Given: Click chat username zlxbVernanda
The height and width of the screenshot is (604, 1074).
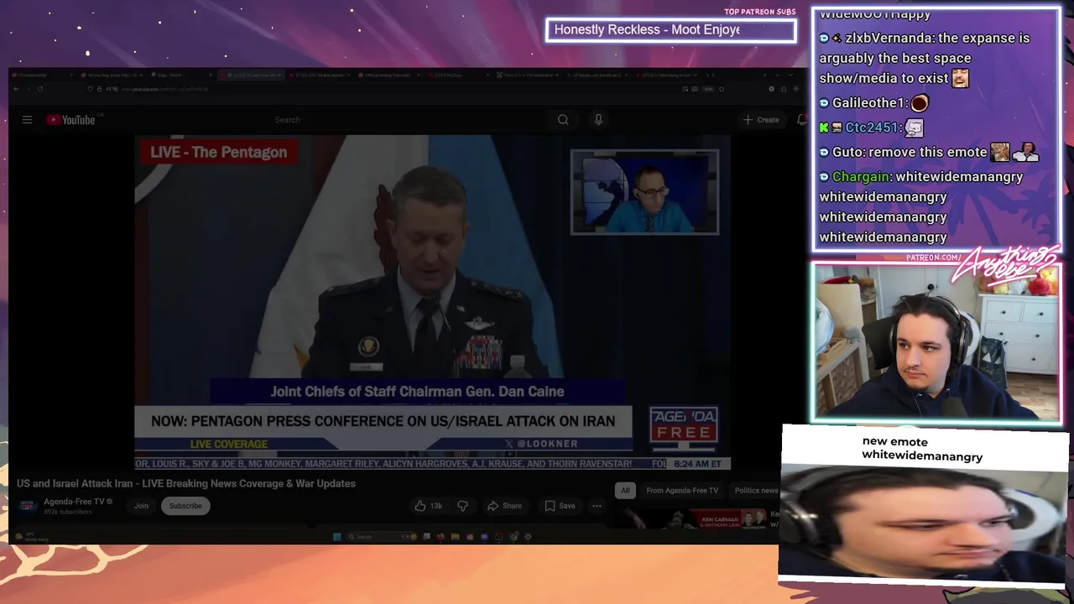Looking at the screenshot, I should click(x=889, y=38).
